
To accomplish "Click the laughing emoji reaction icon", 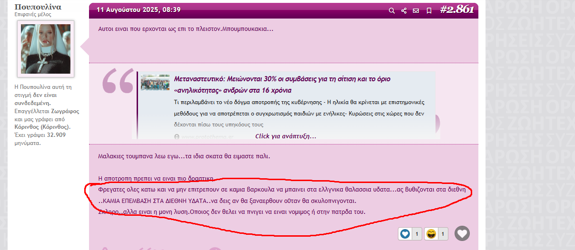I will (431, 234).
